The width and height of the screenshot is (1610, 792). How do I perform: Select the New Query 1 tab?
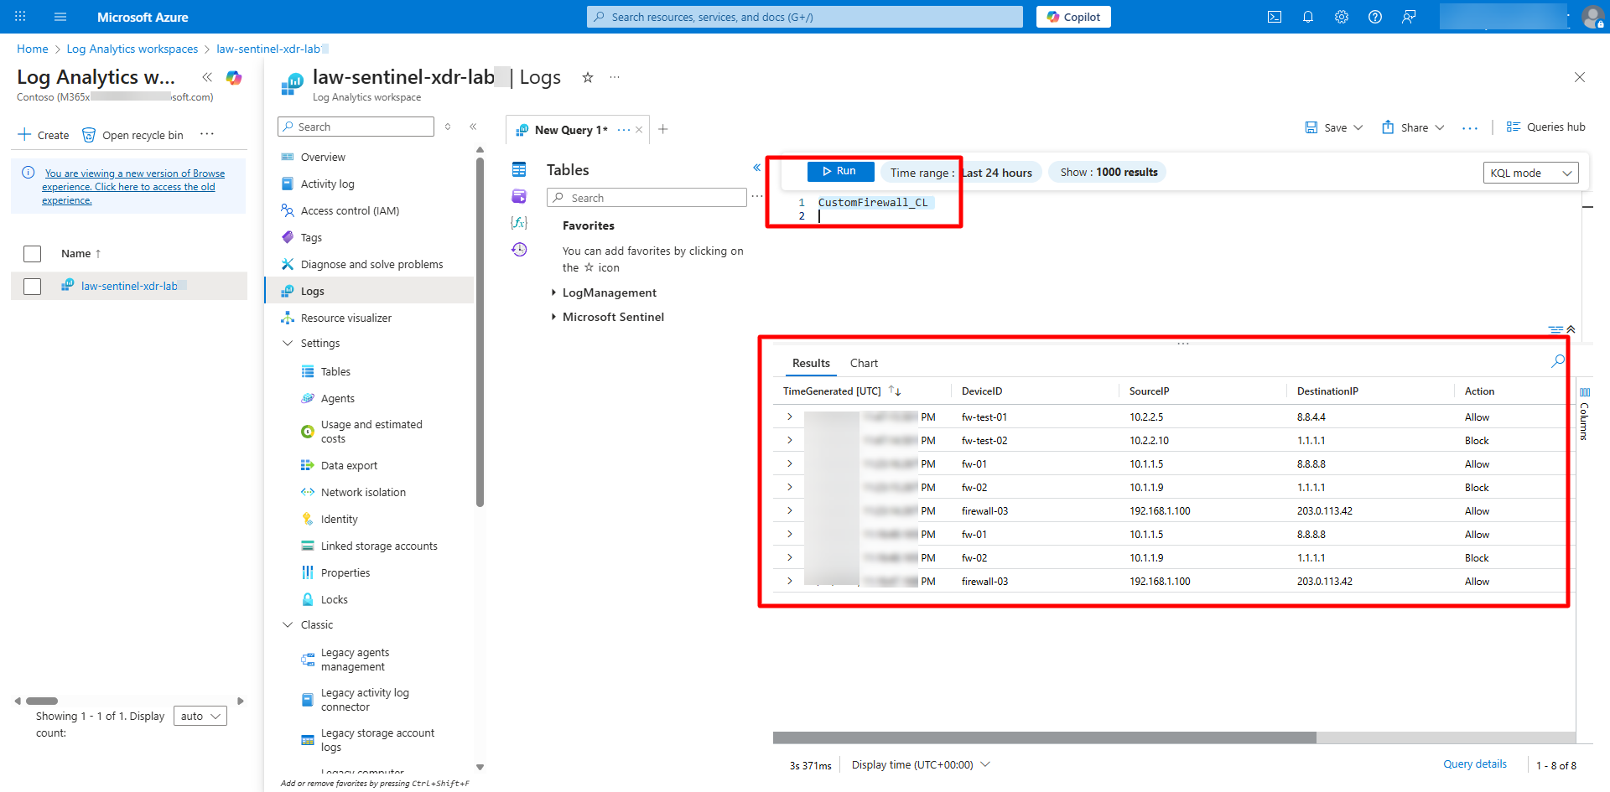(570, 130)
